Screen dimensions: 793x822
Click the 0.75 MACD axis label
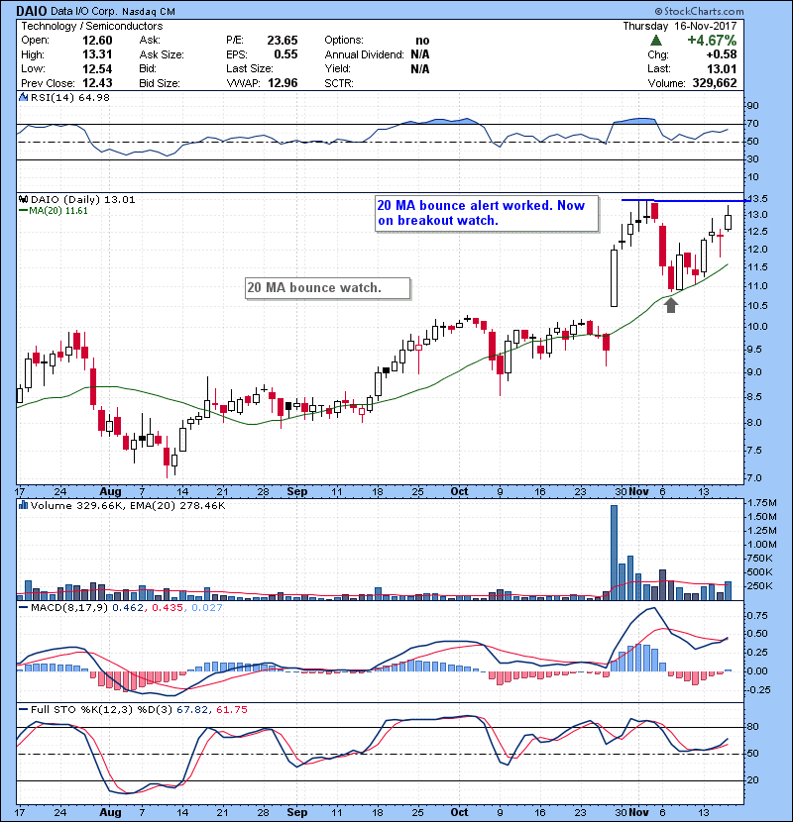pos(756,615)
